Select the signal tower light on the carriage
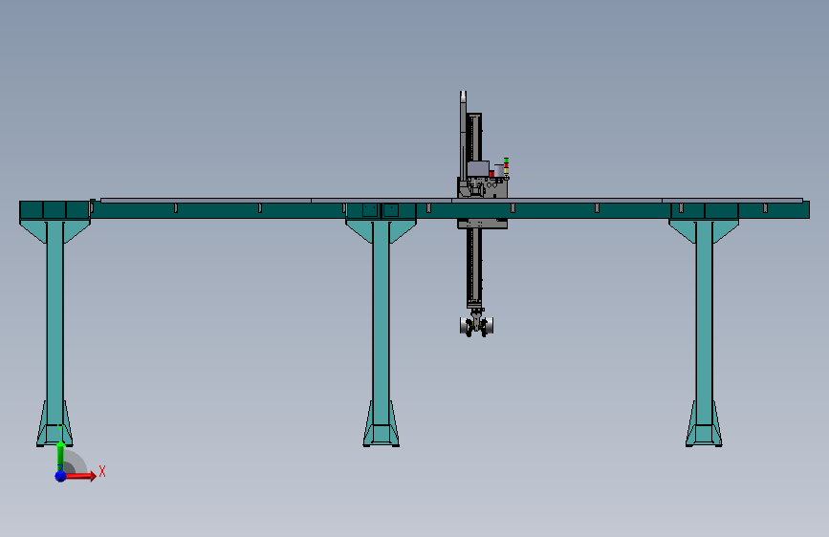 pos(506,168)
